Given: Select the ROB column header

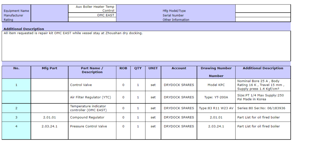Looking at the screenshot, I should 123,68.
